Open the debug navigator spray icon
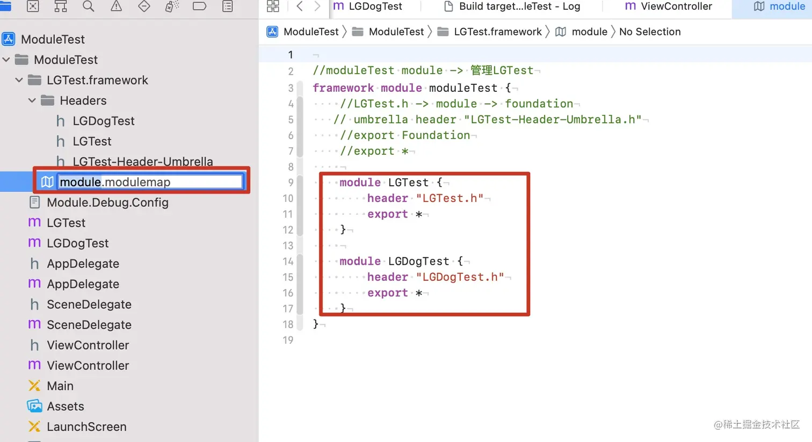Screen dimensions: 812x442 pos(172,6)
